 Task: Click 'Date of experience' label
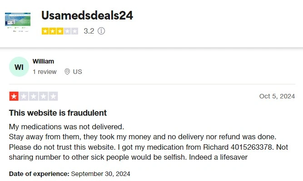(x=39, y=174)
